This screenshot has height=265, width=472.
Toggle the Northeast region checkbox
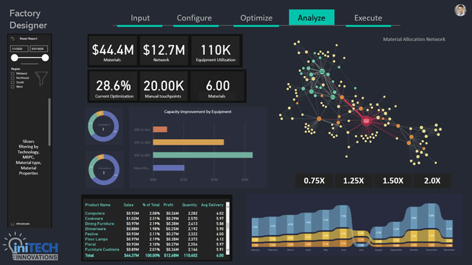point(13,78)
